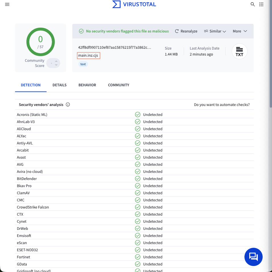Click the file size value 1.44 MB
The image size is (272, 272).
[x=171, y=54]
